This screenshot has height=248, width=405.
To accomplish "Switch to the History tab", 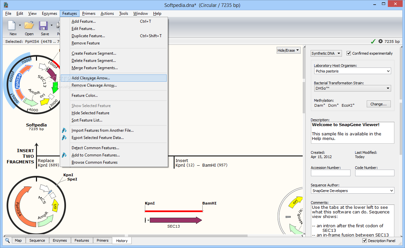I will (x=122, y=241).
